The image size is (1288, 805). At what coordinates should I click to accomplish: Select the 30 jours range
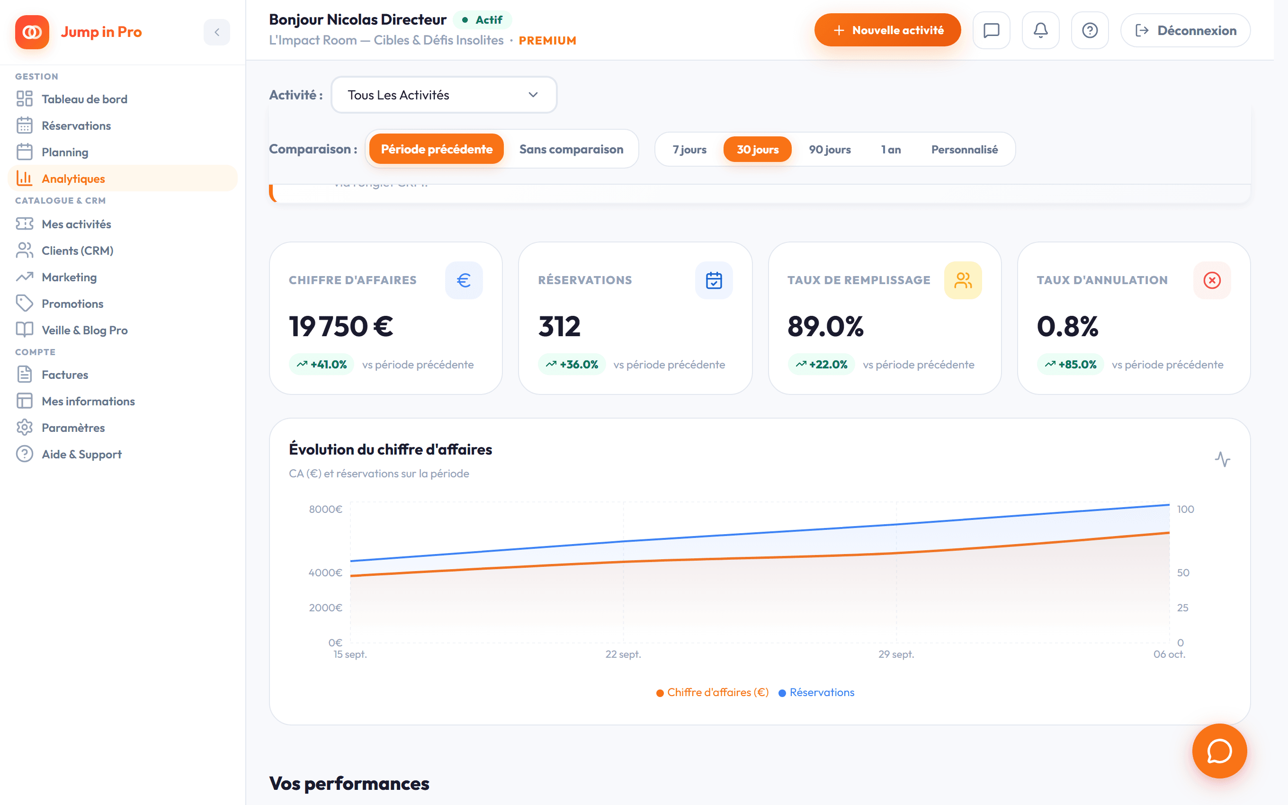tap(757, 150)
